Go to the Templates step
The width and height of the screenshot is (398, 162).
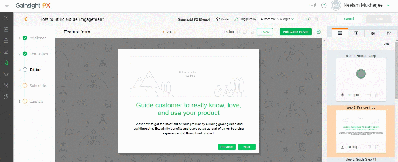39,54
